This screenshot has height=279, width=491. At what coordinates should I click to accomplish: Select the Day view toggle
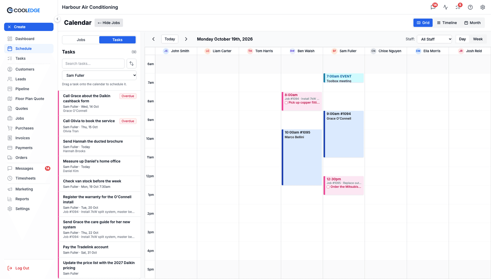462,39
